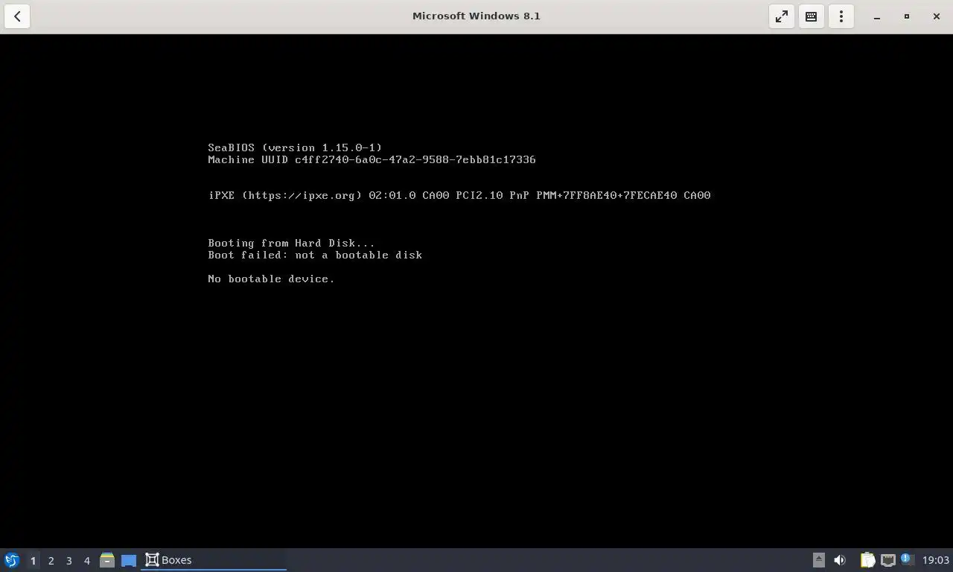The height and width of the screenshot is (572, 953).
Task: Open the clipboard manager tray icon
Action: coord(867,560)
